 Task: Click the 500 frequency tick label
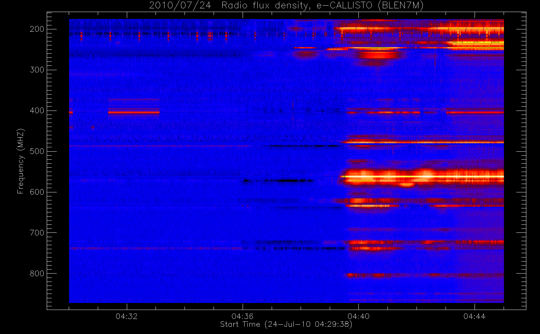37,151
